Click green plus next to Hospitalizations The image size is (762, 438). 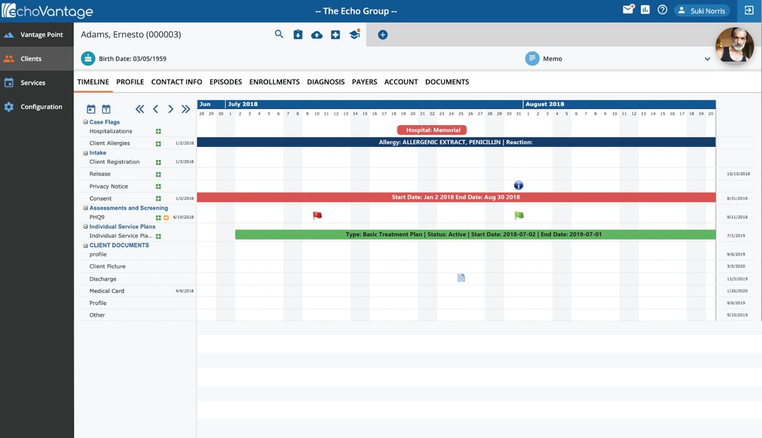point(158,131)
